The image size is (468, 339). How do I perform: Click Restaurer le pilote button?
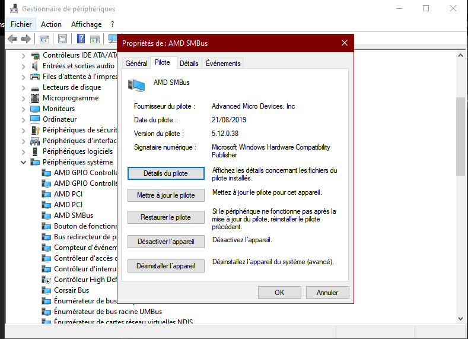pos(165,217)
